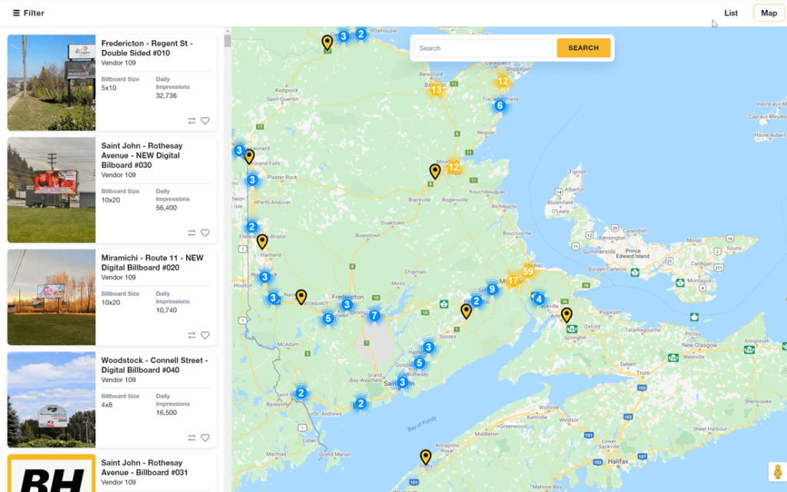
Task: Open listing title Woodstock - Connell Street - Digital Billboard #040
Action: (x=154, y=365)
